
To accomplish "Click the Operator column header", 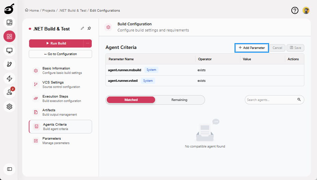I will (x=205, y=59).
